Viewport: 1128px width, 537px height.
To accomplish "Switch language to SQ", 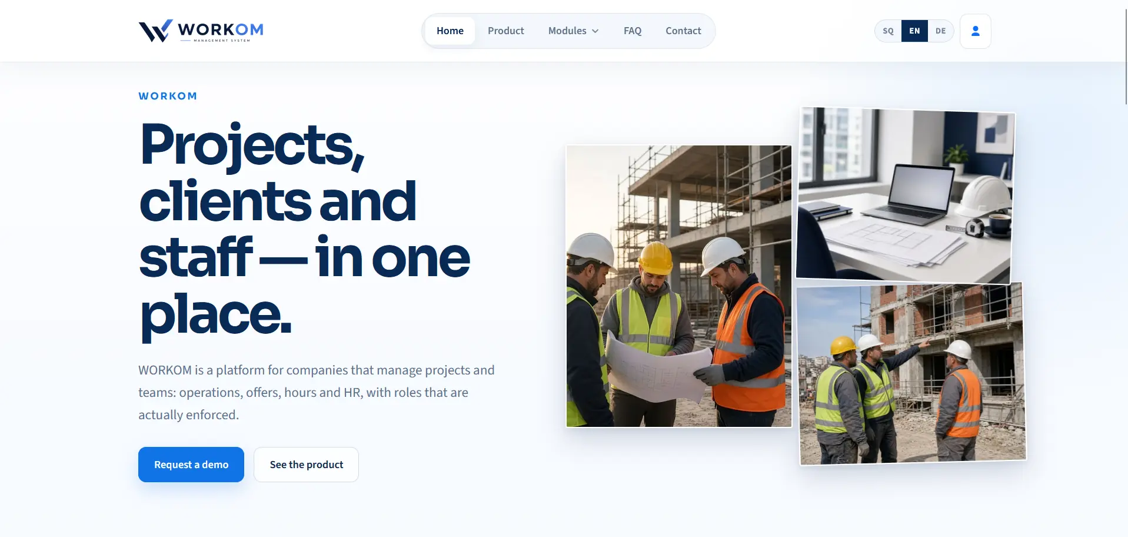I will point(888,31).
